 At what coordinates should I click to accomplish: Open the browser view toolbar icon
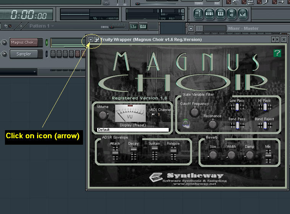pos(231,14)
